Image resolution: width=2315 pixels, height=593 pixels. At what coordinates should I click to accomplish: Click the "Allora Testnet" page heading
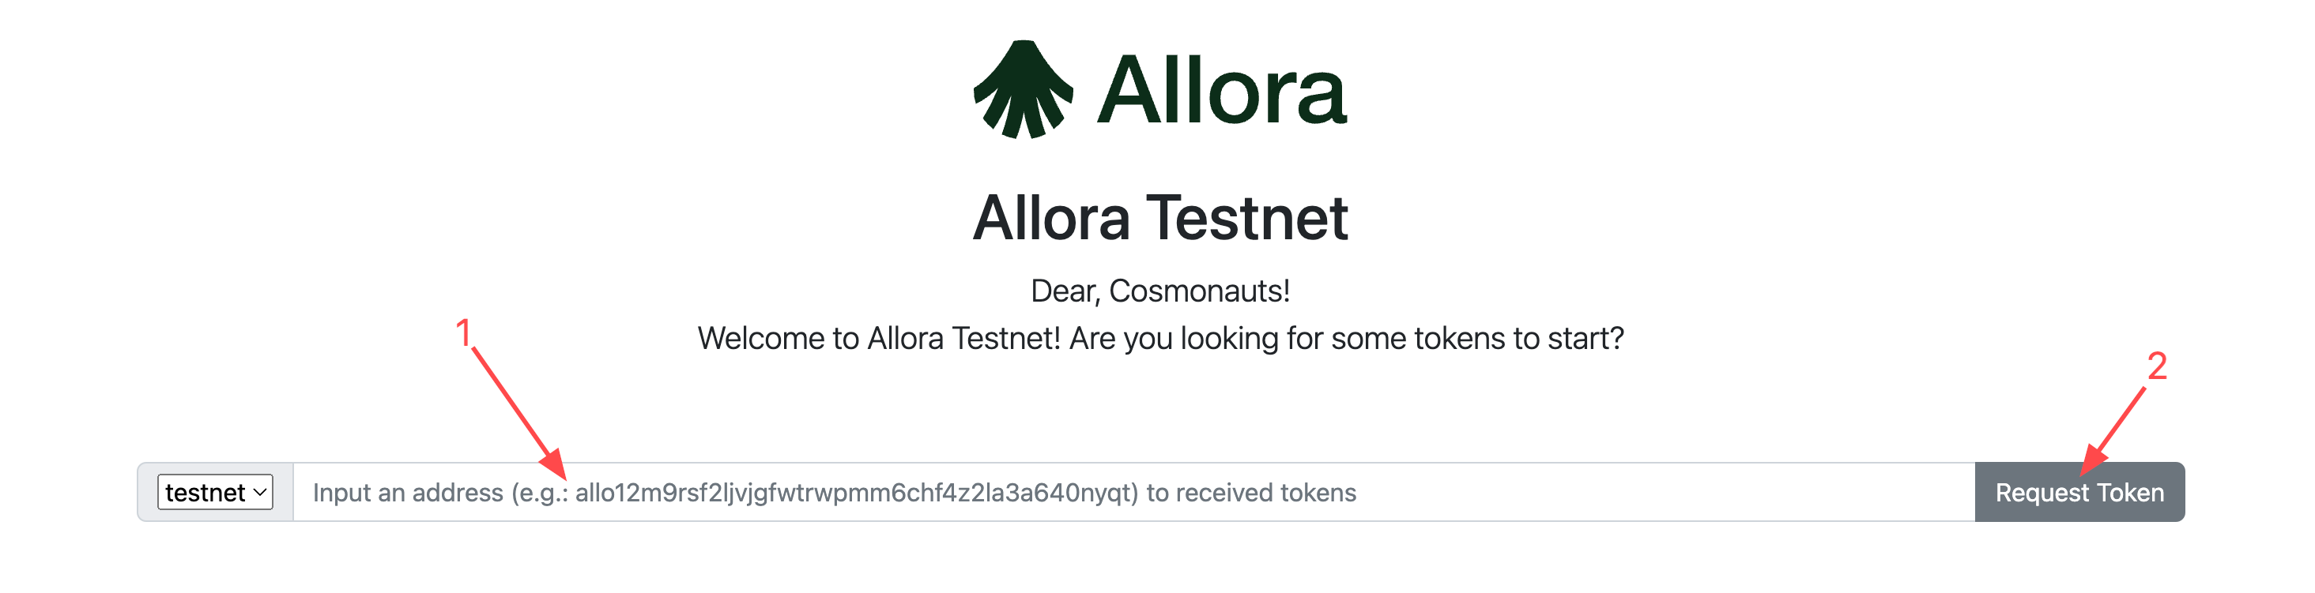(1160, 219)
